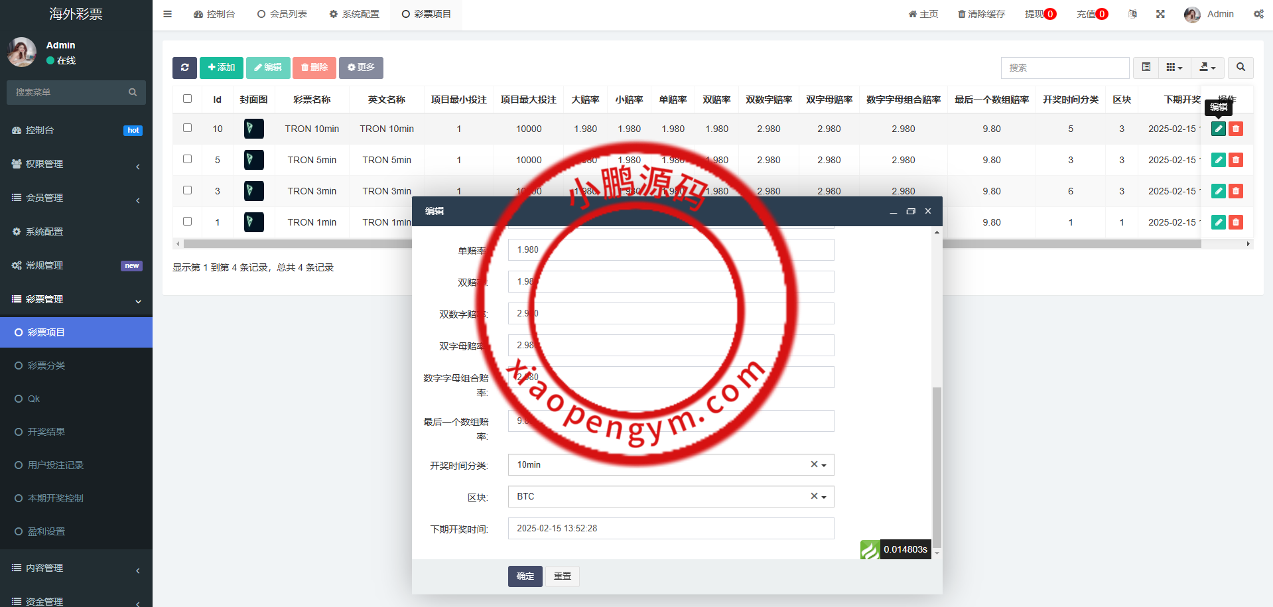This screenshot has height=607, width=1273.
Task: Toggle the table view list icon
Action: (x=1146, y=68)
